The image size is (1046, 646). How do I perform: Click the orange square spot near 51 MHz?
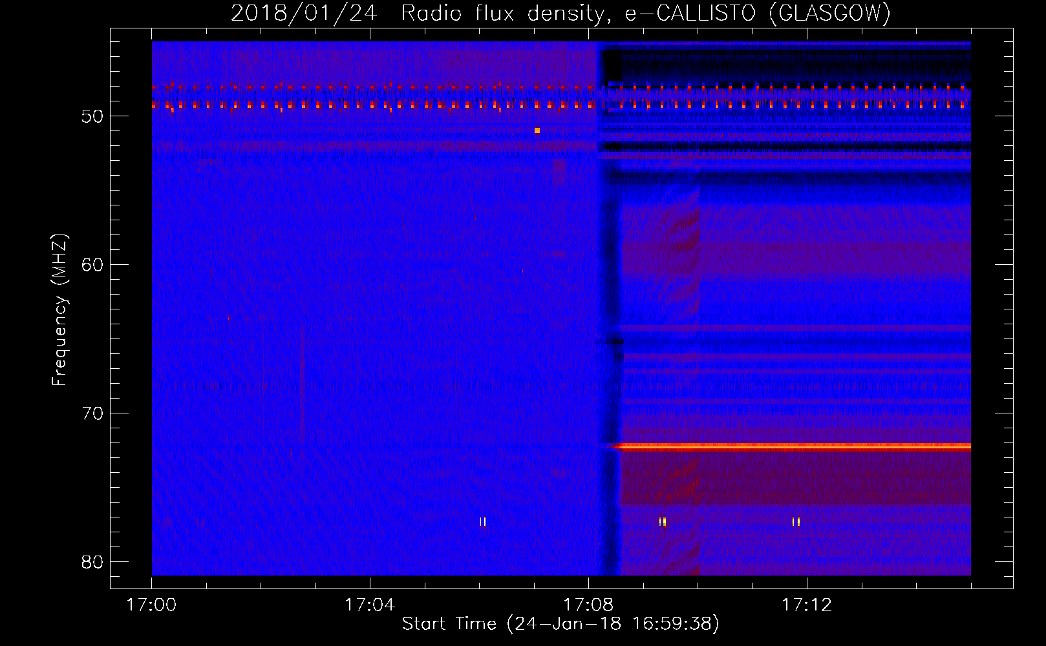[537, 130]
